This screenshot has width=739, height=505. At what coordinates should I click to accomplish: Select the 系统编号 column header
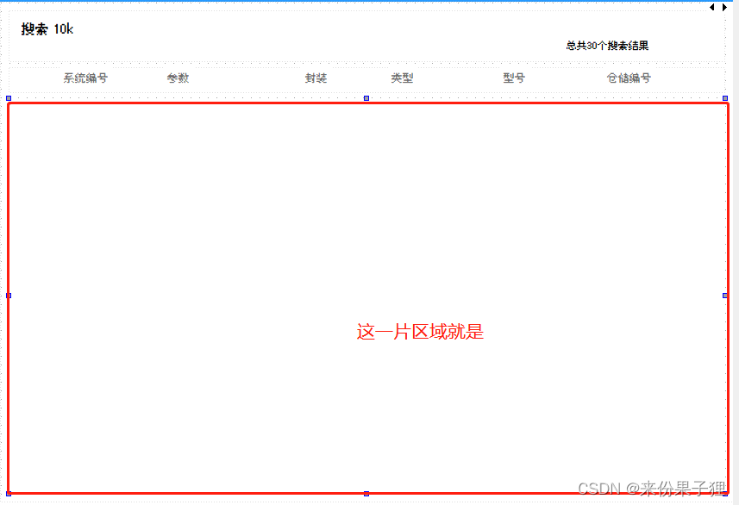click(x=84, y=78)
